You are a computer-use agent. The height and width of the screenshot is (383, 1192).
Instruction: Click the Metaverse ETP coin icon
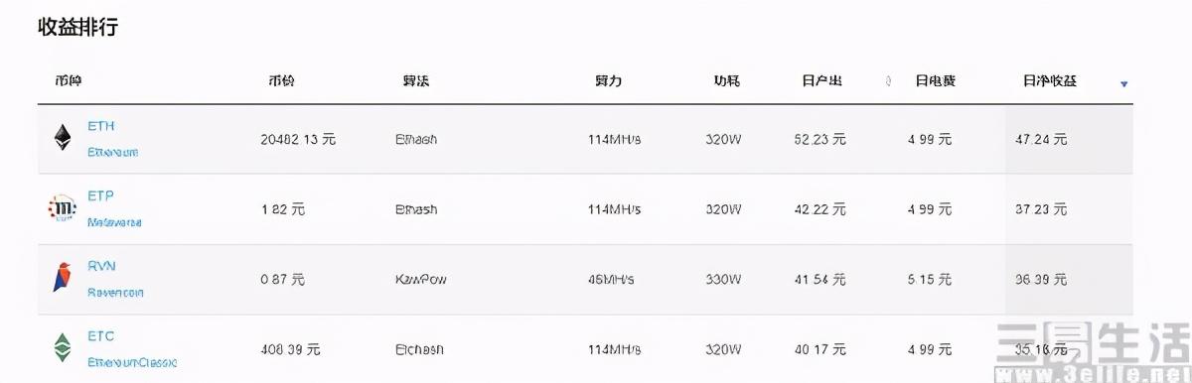(x=62, y=208)
